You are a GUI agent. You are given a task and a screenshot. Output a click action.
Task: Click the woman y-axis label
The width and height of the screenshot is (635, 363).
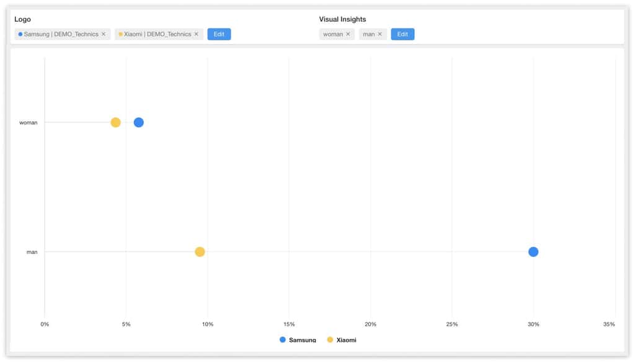(29, 122)
